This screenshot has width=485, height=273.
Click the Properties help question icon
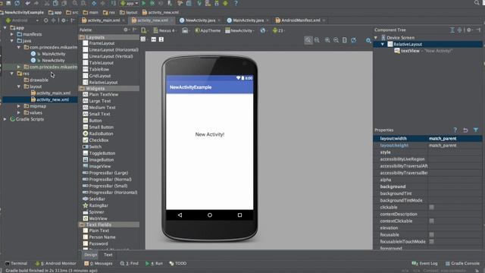(455, 130)
